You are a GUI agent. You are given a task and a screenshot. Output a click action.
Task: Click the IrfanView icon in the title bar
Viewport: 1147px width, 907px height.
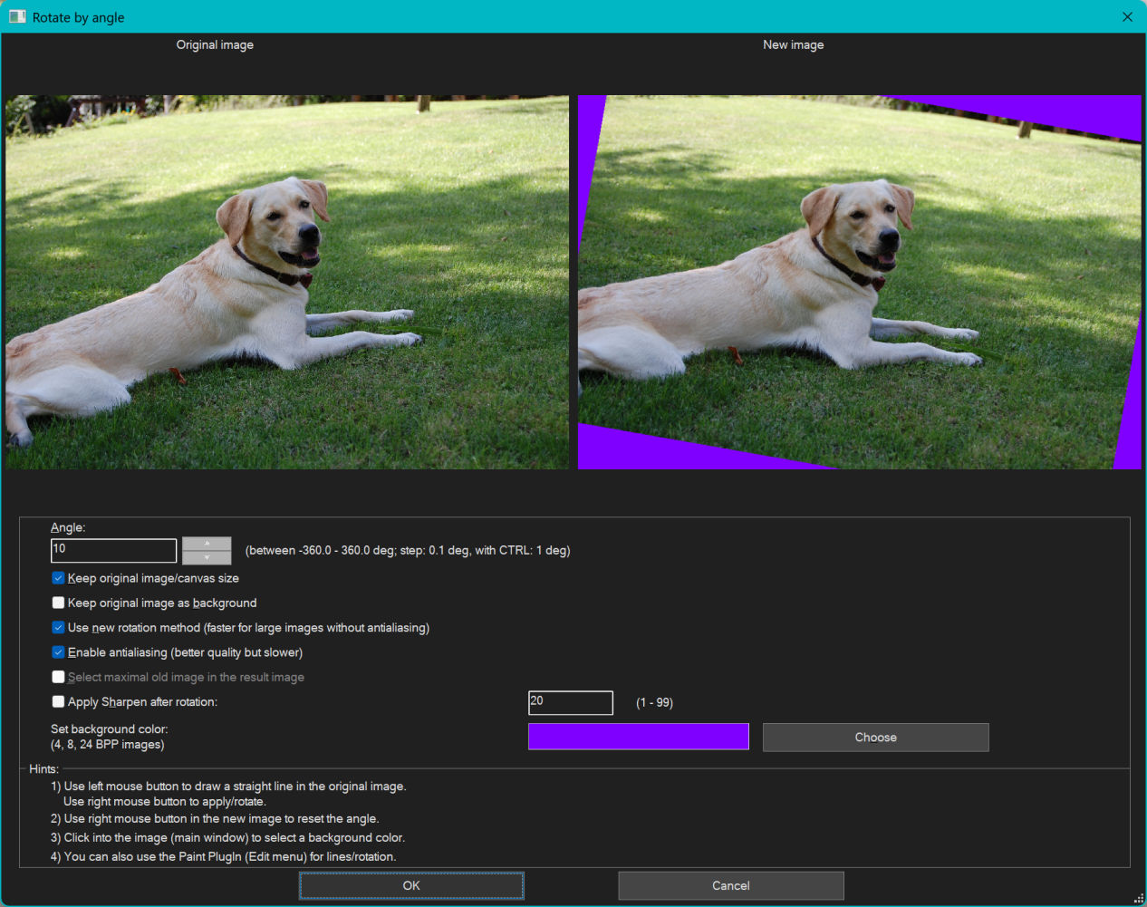(x=16, y=16)
